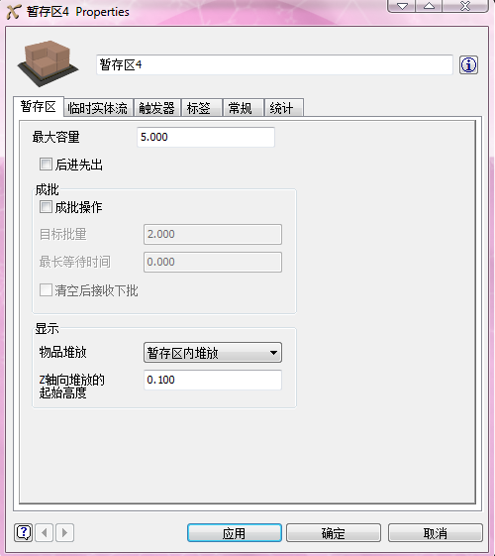Go to previous object with left arrow
The width and height of the screenshot is (495, 556).
click(x=45, y=532)
